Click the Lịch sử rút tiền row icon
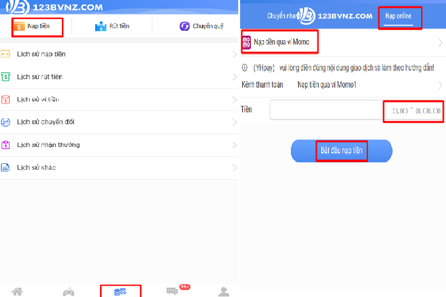446x297 pixels. pyautogui.click(x=5, y=77)
